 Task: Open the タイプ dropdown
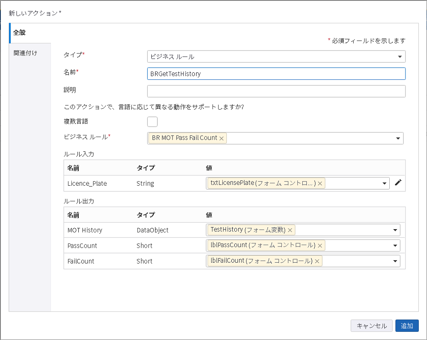point(400,57)
